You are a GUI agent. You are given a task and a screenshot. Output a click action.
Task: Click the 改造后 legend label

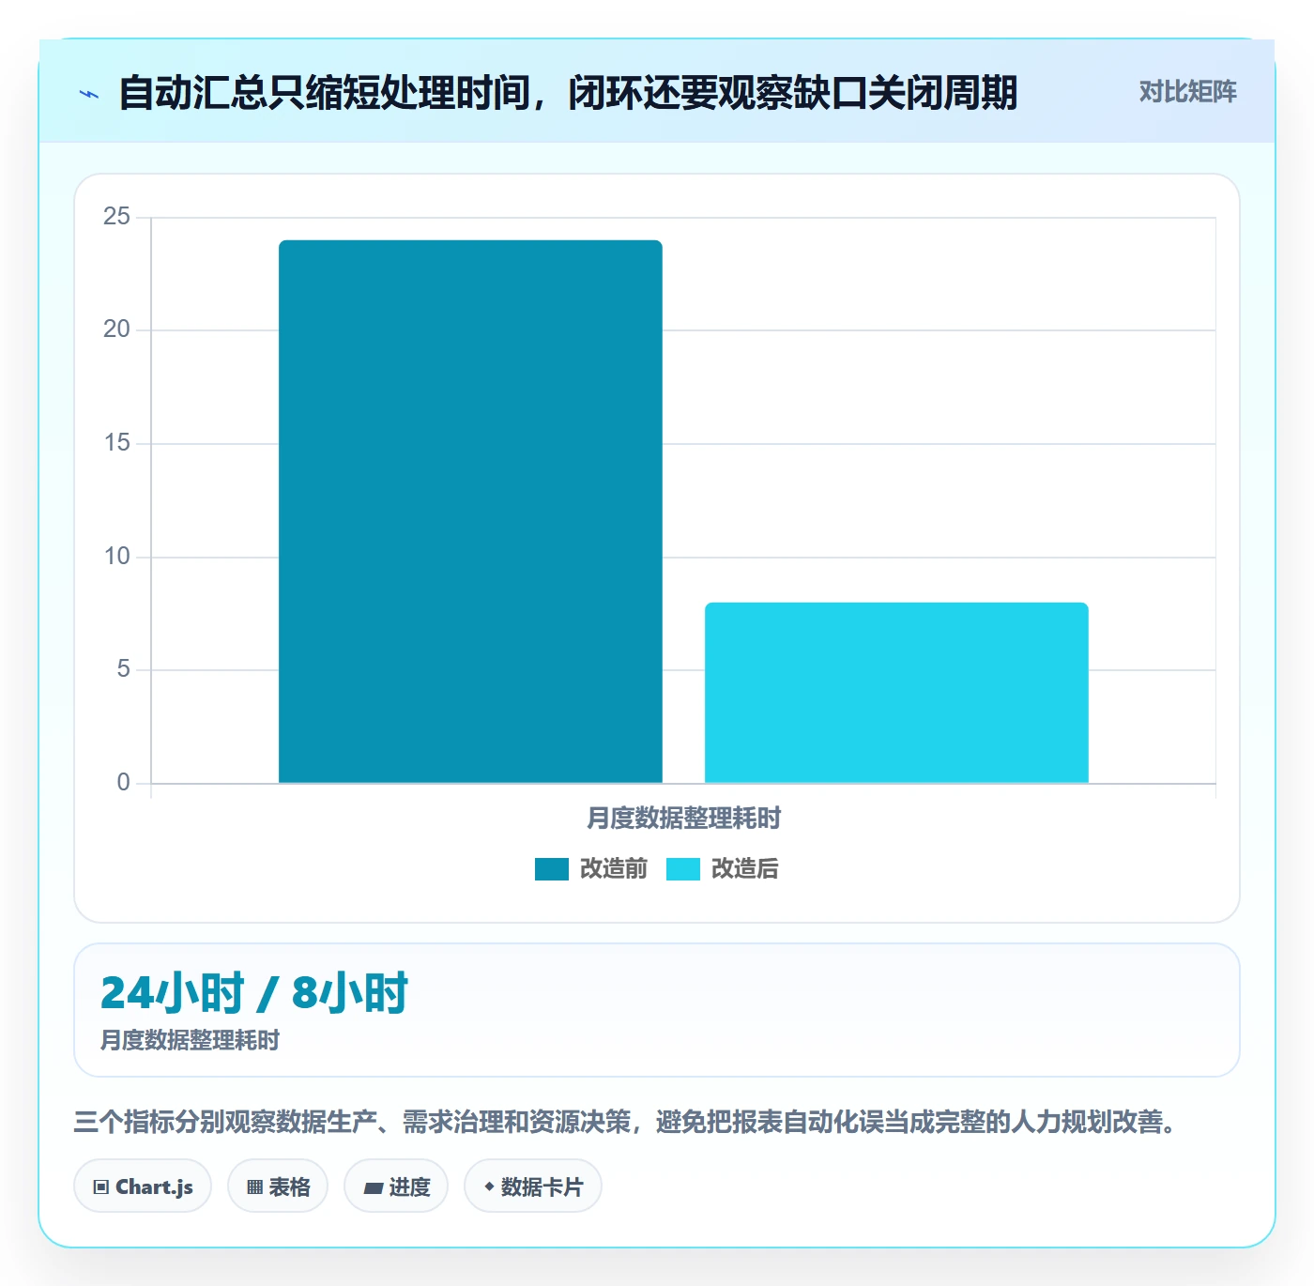tap(745, 869)
